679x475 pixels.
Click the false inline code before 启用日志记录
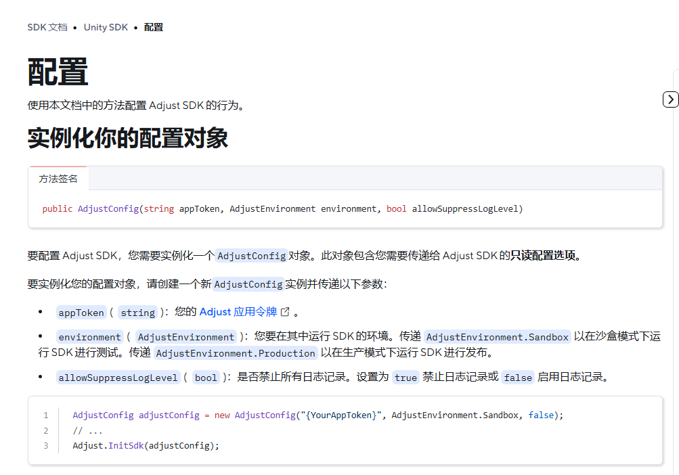tap(518, 378)
